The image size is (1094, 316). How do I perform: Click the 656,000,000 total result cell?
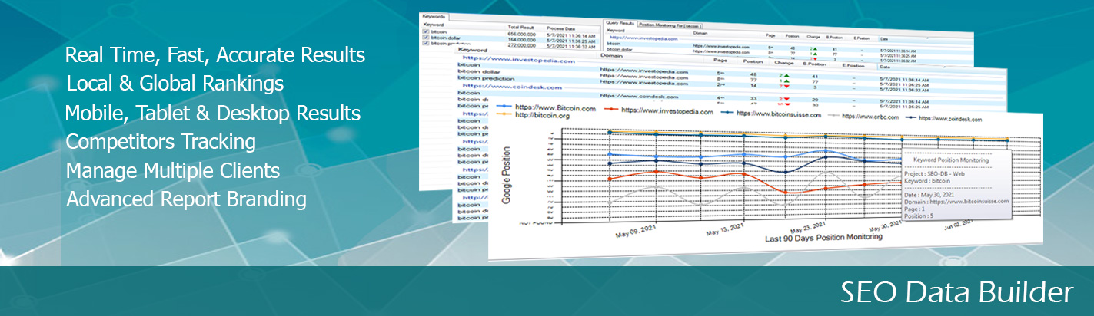(x=522, y=34)
